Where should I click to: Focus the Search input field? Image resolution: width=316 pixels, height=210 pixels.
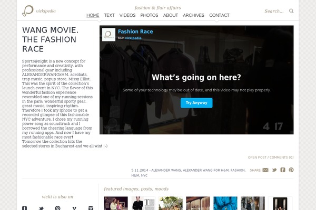pyautogui.click(x=275, y=11)
